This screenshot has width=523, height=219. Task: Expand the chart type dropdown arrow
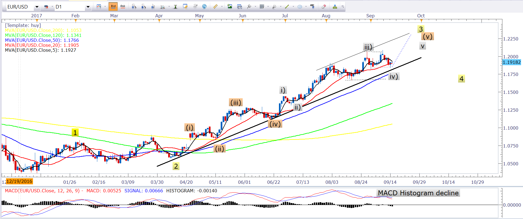coord(105,7)
